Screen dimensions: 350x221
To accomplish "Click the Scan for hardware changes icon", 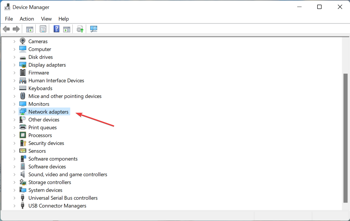I will [94, 29].
